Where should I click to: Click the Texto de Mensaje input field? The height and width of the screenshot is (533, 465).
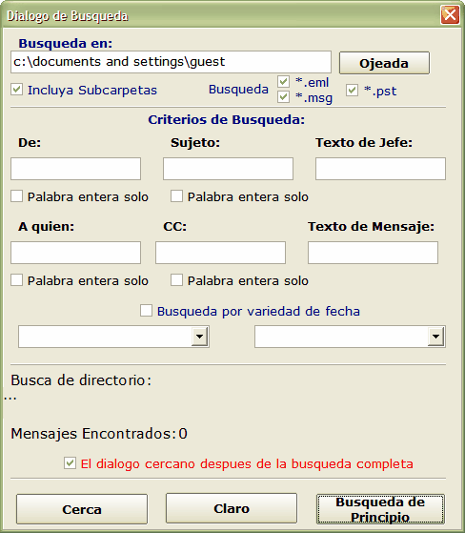[x=373, y=253]
